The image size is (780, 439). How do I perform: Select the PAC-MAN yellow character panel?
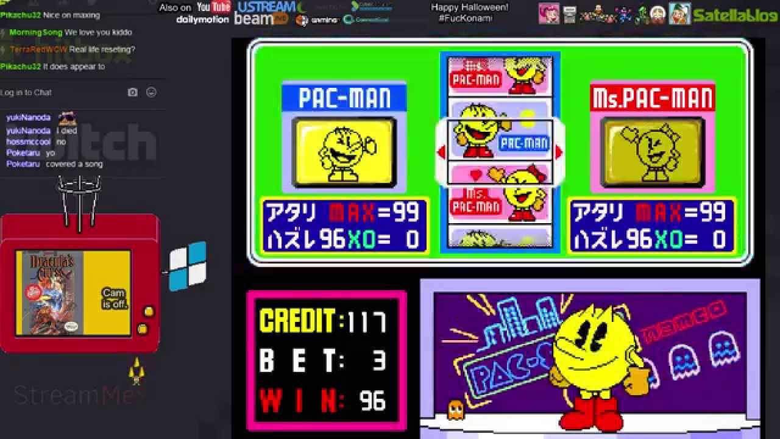pyautogui.click(x=344, y=153)
